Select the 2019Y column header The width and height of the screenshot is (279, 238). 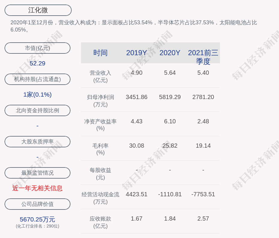click(136, 53)
